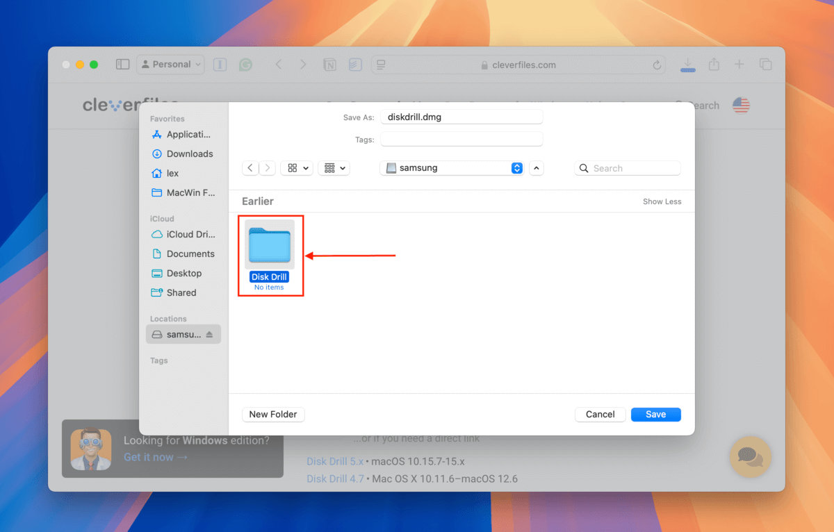Select Documents in the iCloud section
This screenshot has width=834, height=532.
pos(183,253)
